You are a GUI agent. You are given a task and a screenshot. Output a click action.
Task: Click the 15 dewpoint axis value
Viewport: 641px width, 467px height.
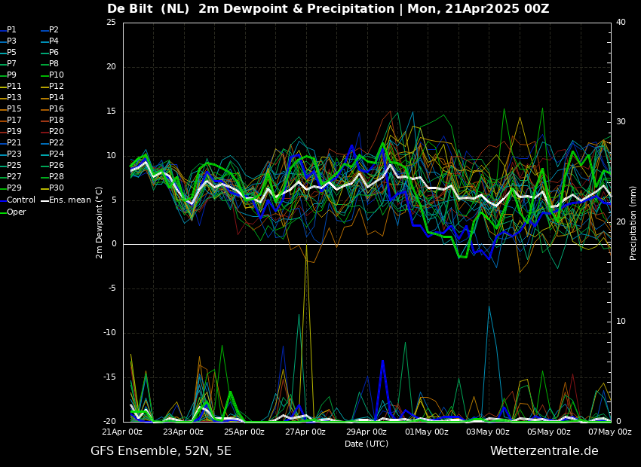pyautogui.click(x=111, y=111)
